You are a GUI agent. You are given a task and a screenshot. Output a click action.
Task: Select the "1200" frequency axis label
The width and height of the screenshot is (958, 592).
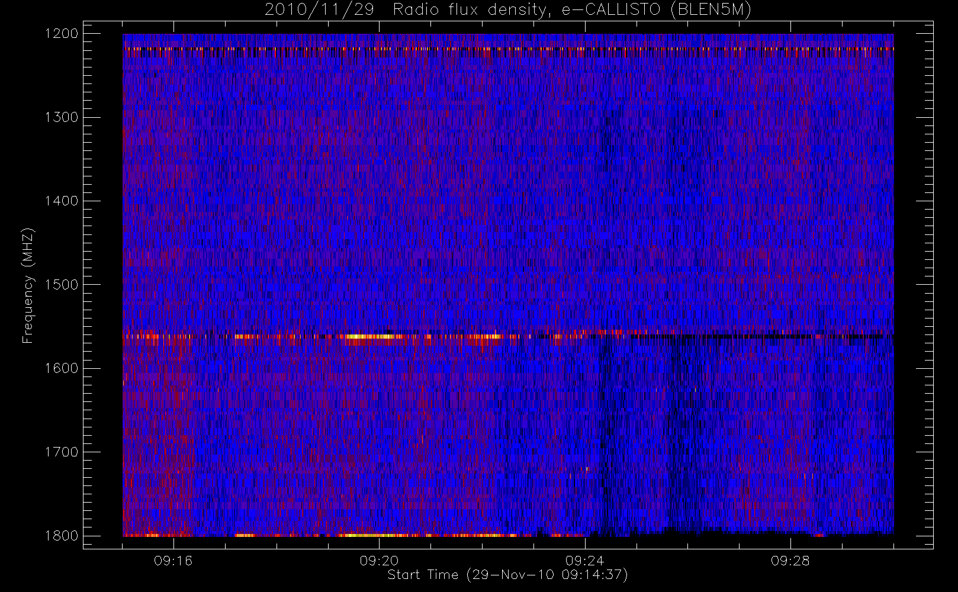pyautogui.click(x=62, y=34)
